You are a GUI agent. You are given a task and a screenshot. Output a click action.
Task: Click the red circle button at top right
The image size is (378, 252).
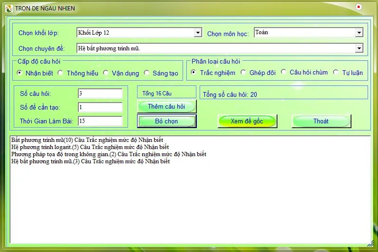pyautogui.click(x=359, y=7)
